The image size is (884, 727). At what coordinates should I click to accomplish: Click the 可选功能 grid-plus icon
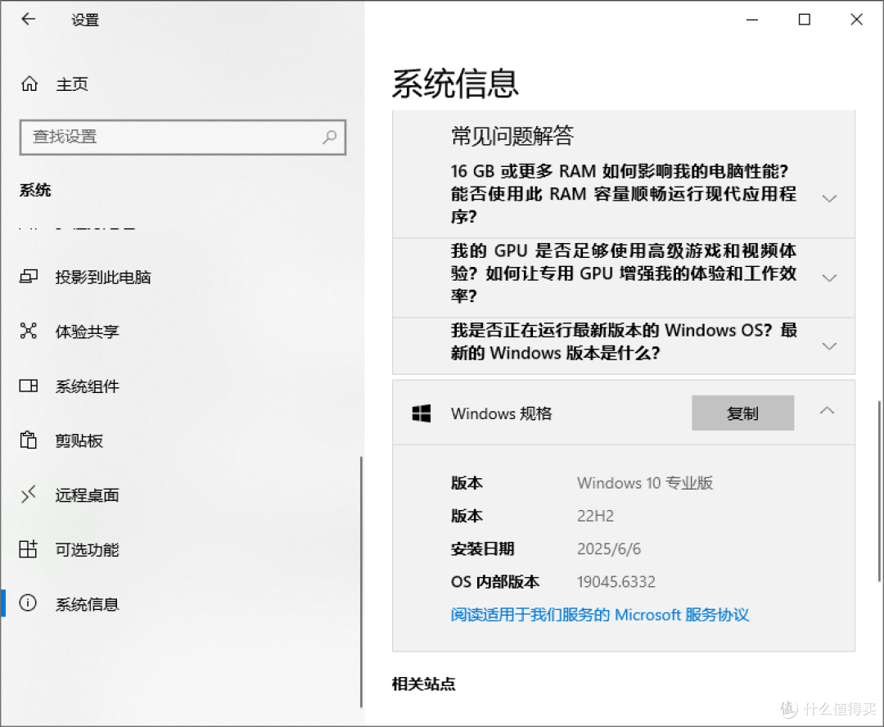click(28, 549)
